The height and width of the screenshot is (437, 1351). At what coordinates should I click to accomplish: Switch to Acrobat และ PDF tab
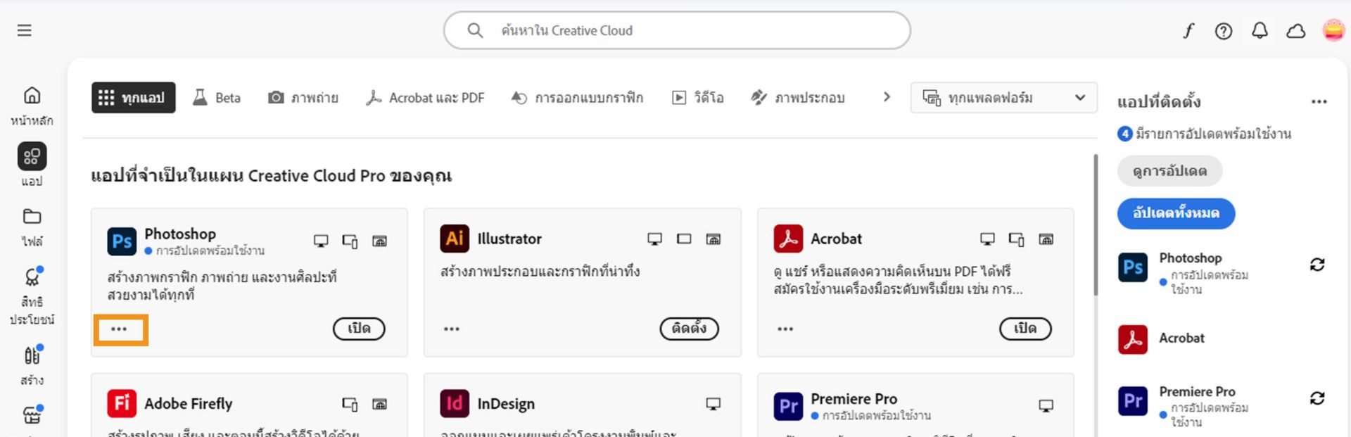click(425, 97)
